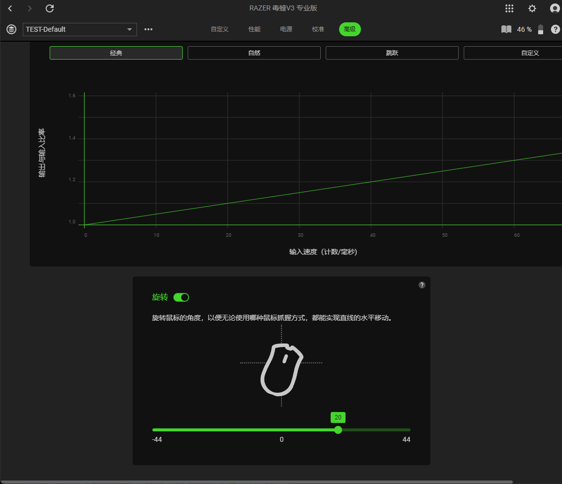Choose the 自然 curve preset
The image size is (562, 484).
pyautogui.click(x=254, y=53)
